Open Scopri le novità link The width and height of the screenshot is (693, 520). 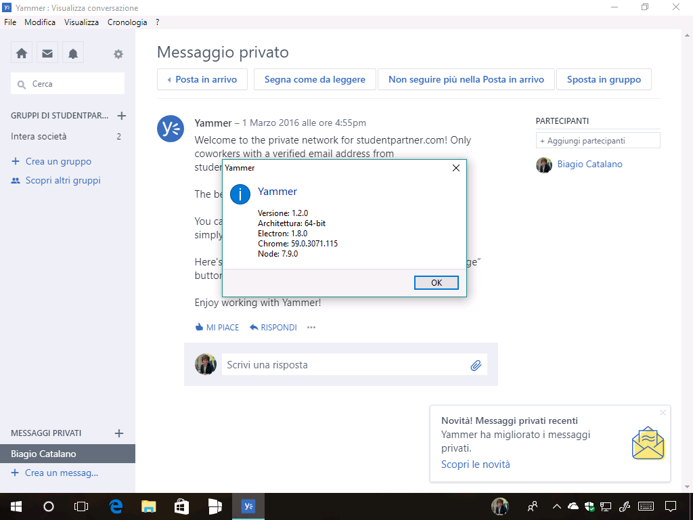click(x=476, y=464)
